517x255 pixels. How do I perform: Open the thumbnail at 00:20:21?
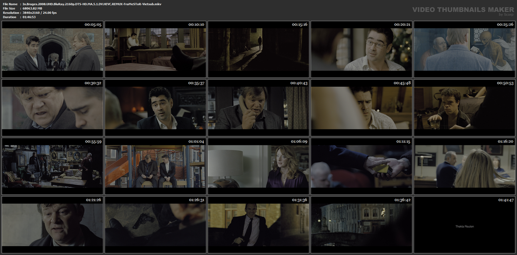tap(361, 49)
